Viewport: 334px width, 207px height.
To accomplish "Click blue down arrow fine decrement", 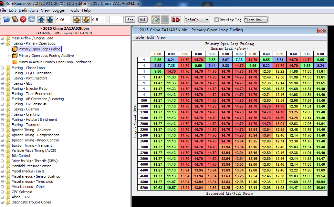I will coord(50,20).
